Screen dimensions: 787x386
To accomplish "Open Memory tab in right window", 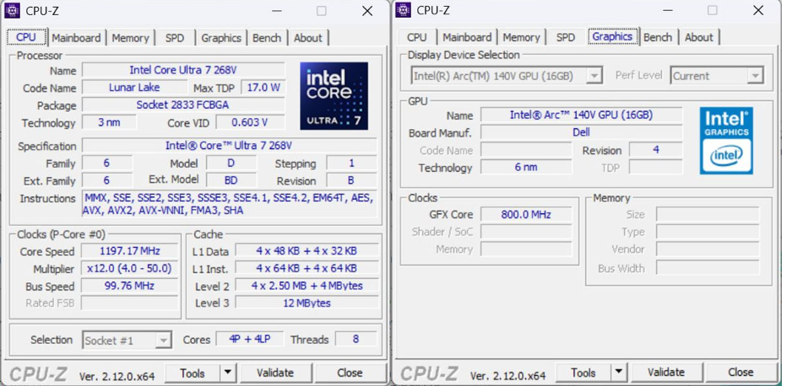I will click(522, 38).
